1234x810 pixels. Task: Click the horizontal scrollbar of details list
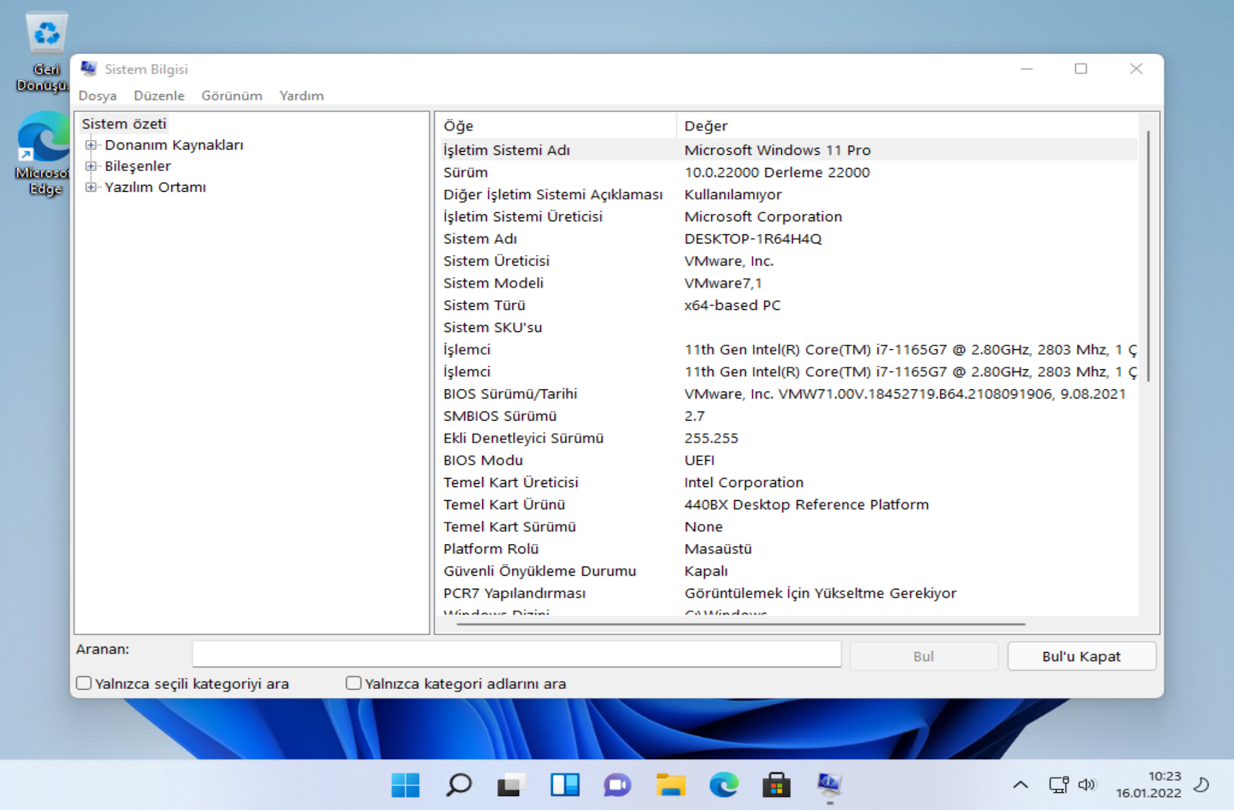[740, 623]
